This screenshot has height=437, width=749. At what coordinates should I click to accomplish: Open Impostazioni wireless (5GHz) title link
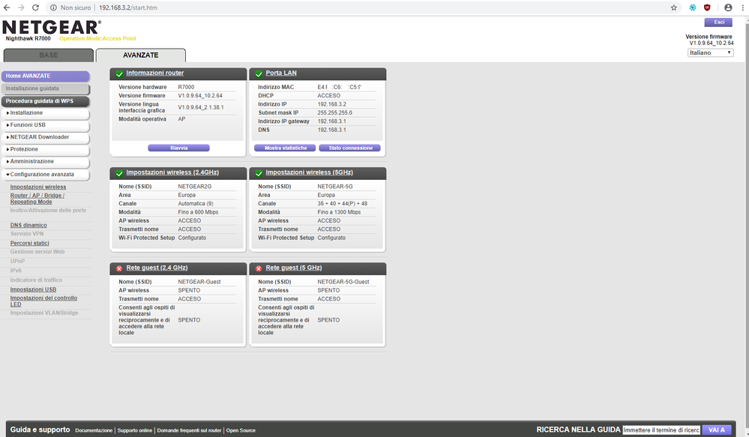[x=309, y=172]
